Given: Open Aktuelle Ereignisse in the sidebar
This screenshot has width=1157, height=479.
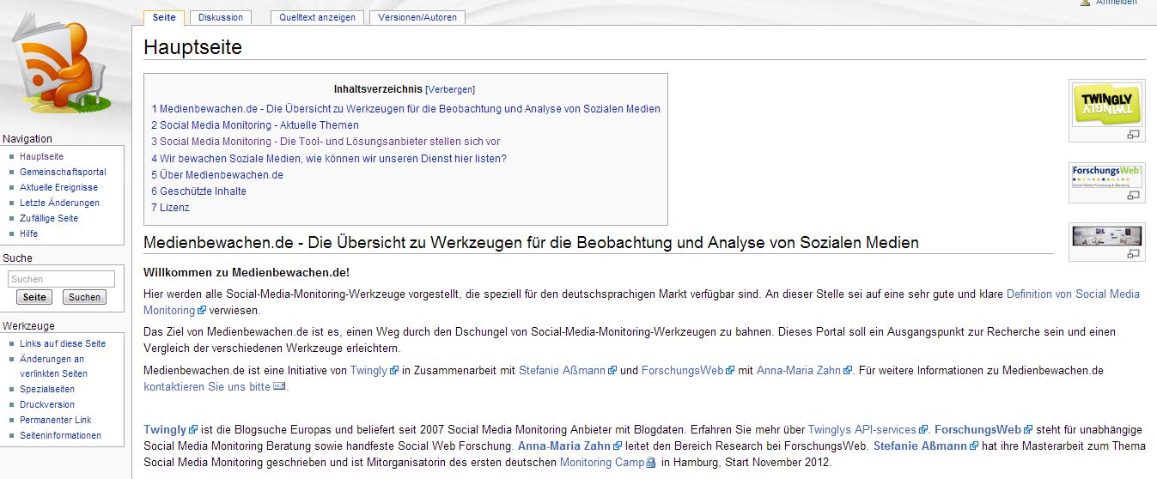Looking at the screenshot, I should (58, 187).
